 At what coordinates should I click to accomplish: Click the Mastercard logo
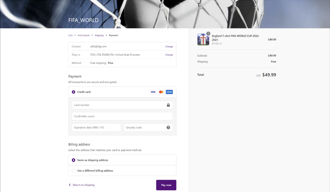coord(161,92)
